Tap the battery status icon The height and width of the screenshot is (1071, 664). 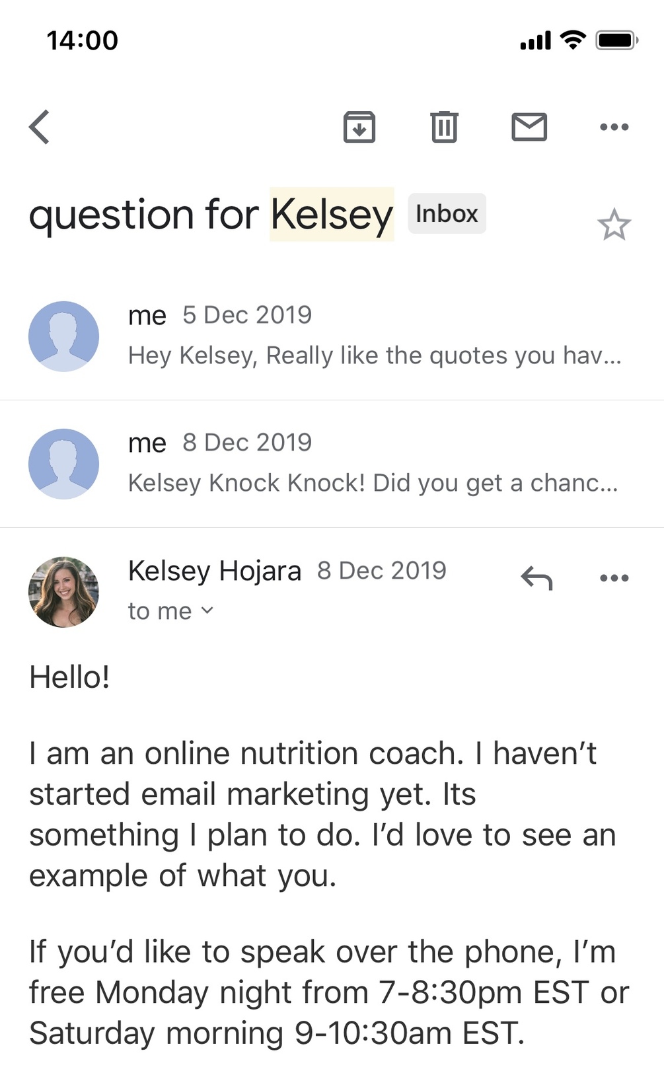[616, 40]
